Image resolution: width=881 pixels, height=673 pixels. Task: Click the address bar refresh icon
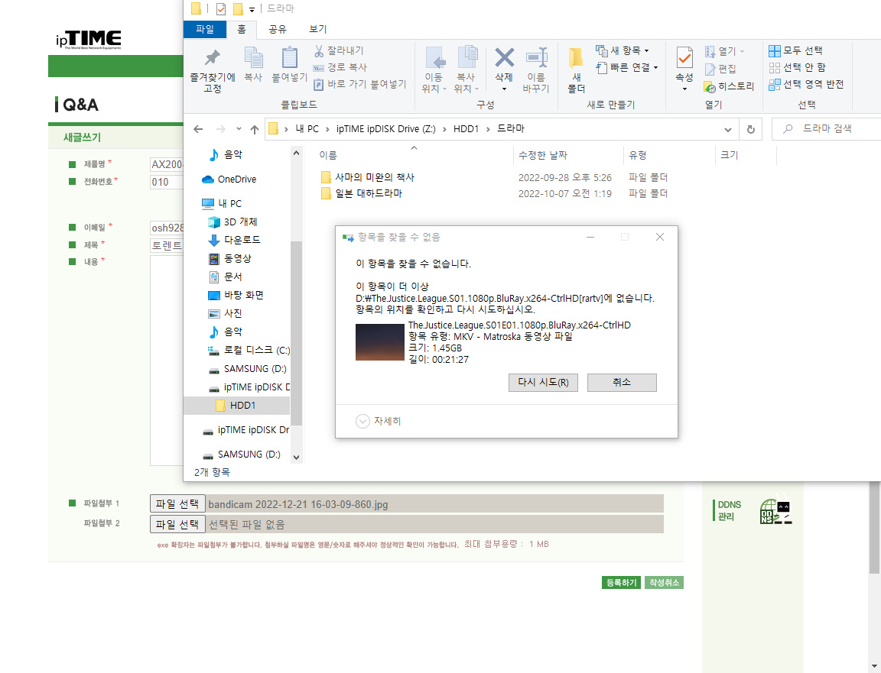tap(751, 129)
